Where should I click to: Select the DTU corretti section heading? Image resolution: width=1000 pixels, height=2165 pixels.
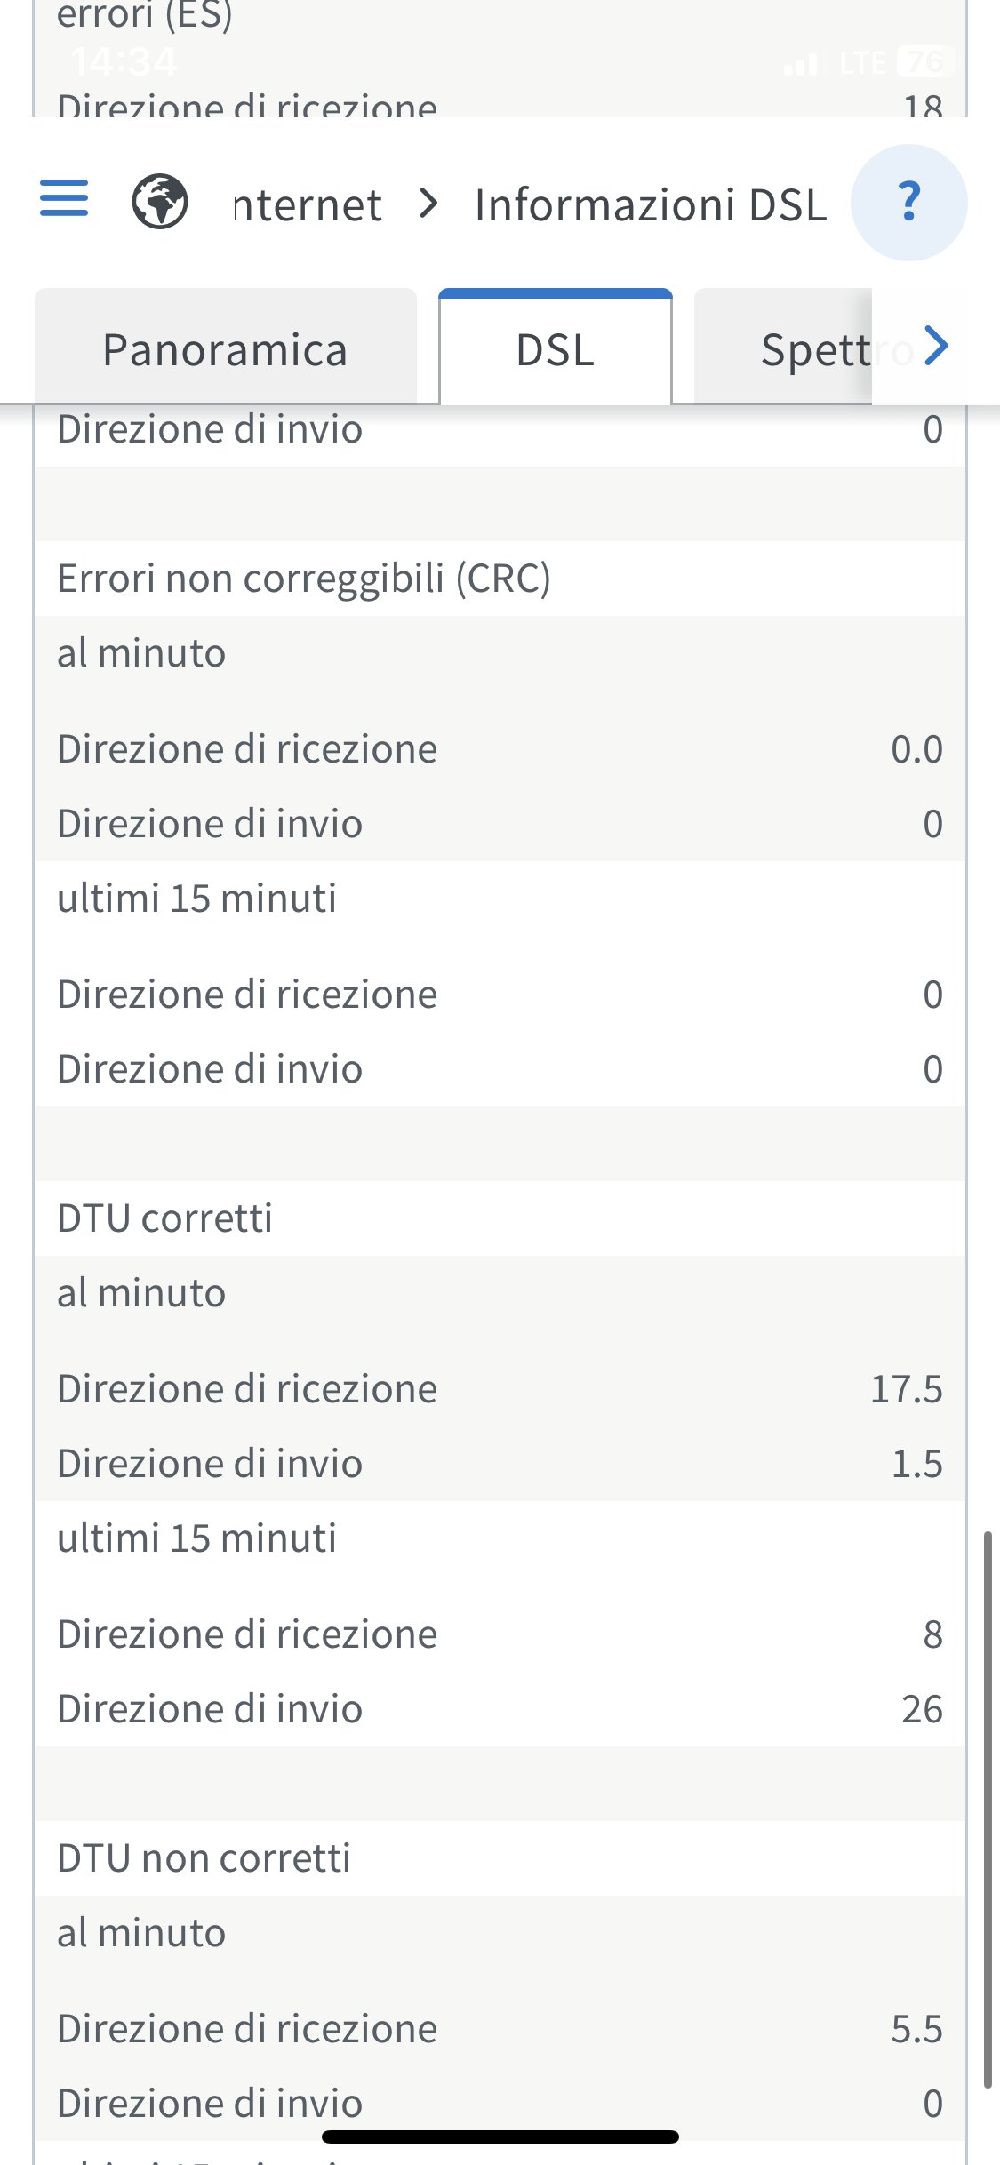coord(165,1218)
